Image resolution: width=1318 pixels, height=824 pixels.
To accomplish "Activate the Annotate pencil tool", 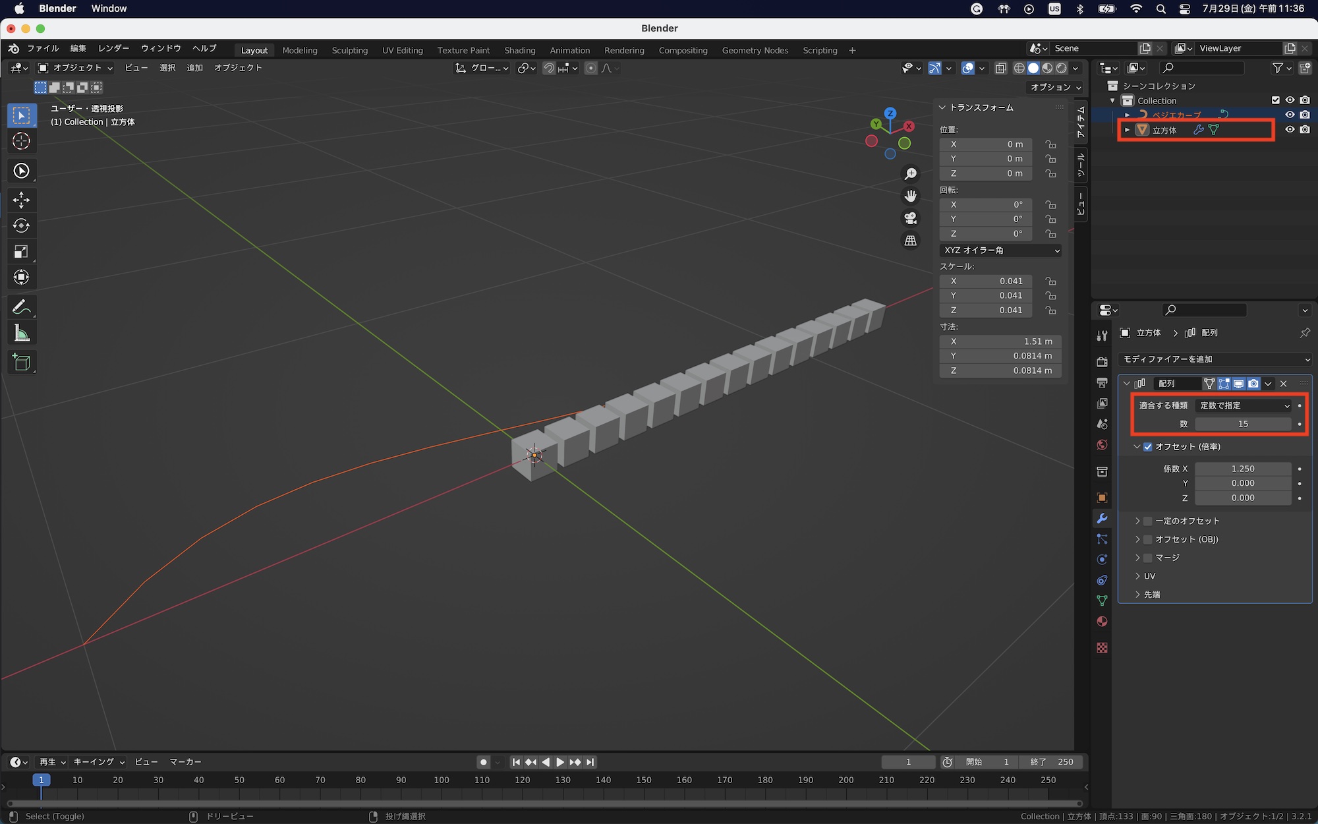I will click(x=21, y=307).
